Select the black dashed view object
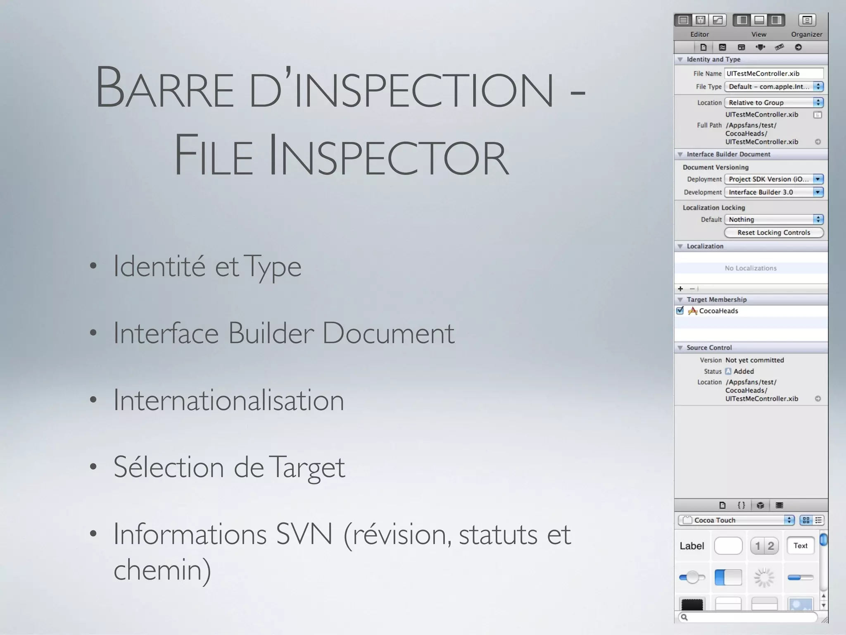The width and height of the screenshot is (846, 635). (x=692, y=604)
